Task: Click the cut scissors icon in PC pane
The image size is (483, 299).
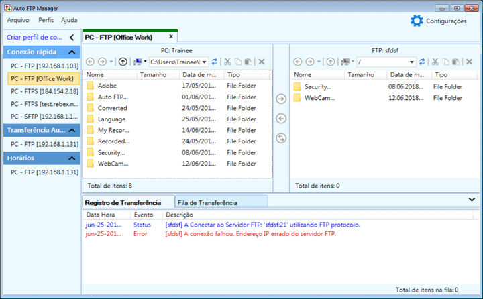Action: click(x=228, y=62)
